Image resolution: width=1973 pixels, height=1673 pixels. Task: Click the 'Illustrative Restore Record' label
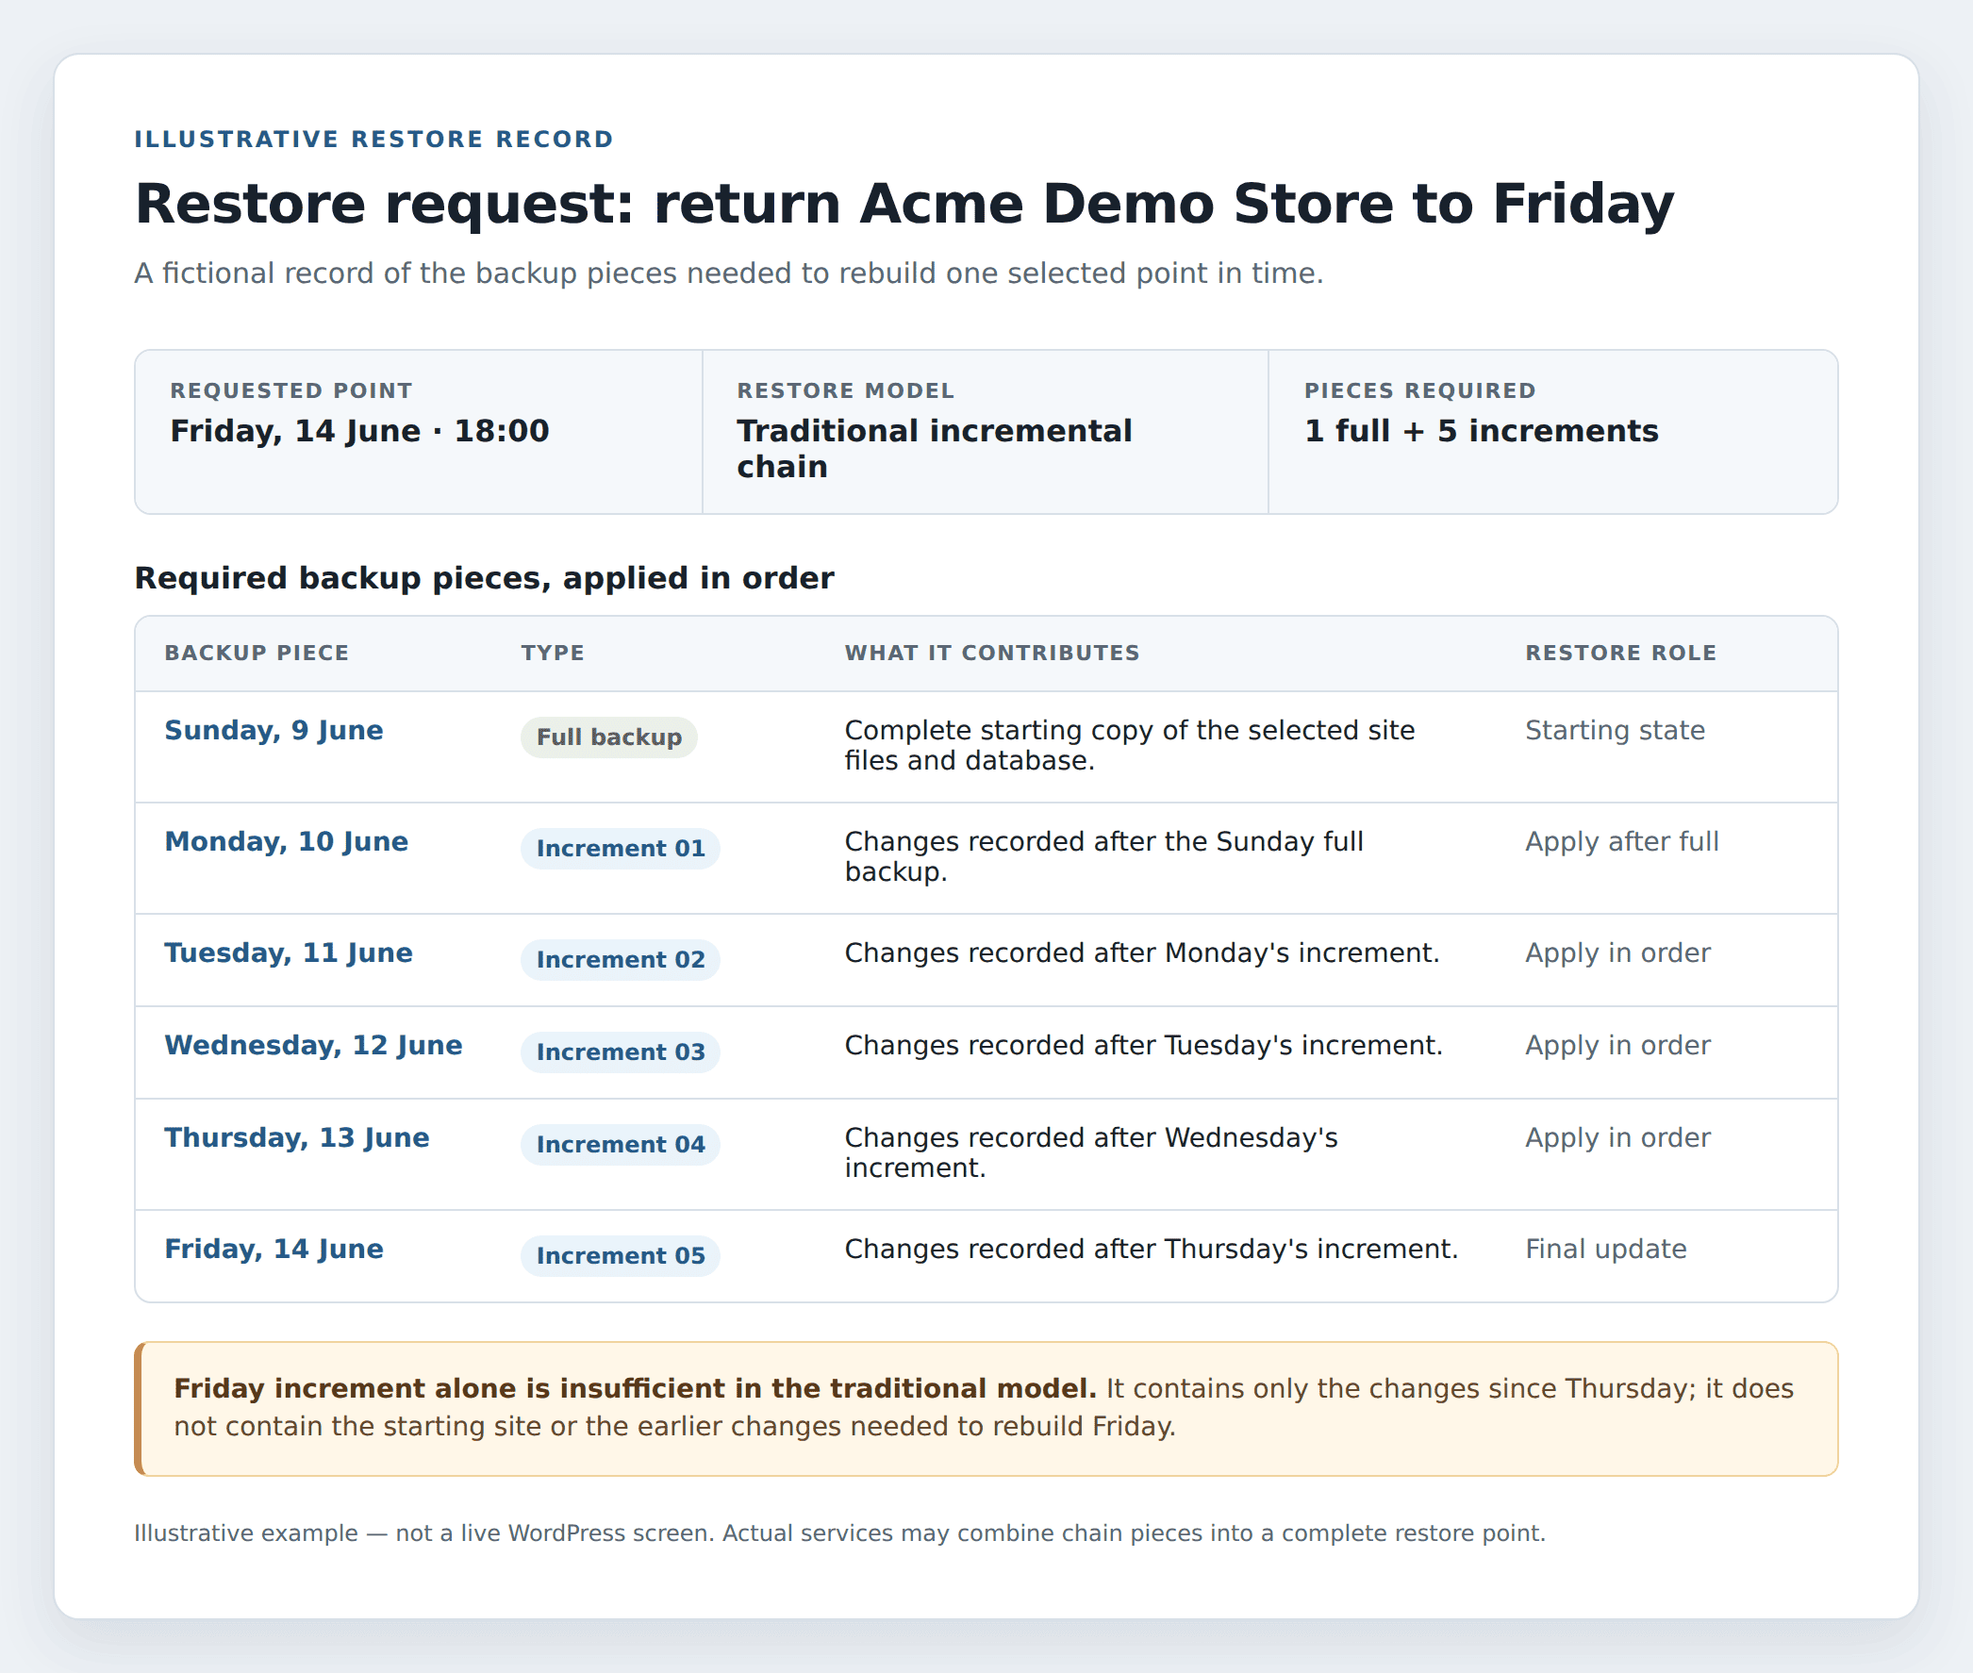click(x=373, y=140)
